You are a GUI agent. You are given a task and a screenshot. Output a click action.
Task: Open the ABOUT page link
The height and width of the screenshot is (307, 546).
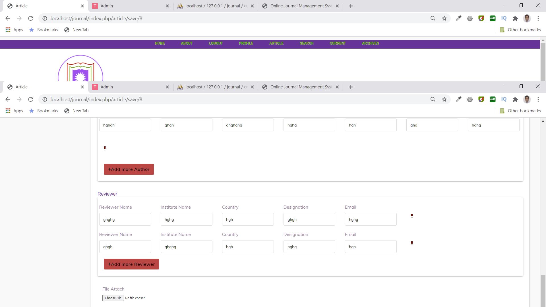(x=187, y=43)
